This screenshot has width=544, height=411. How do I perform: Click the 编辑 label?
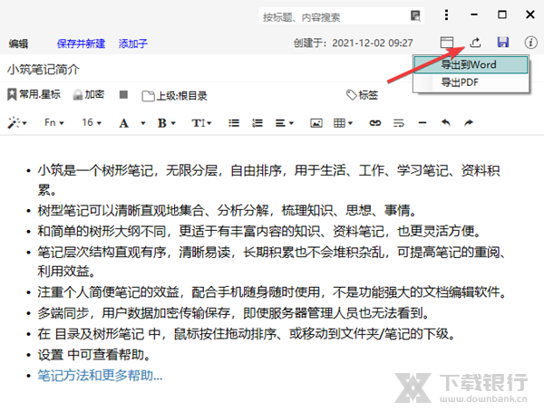(x=18, y=43)
